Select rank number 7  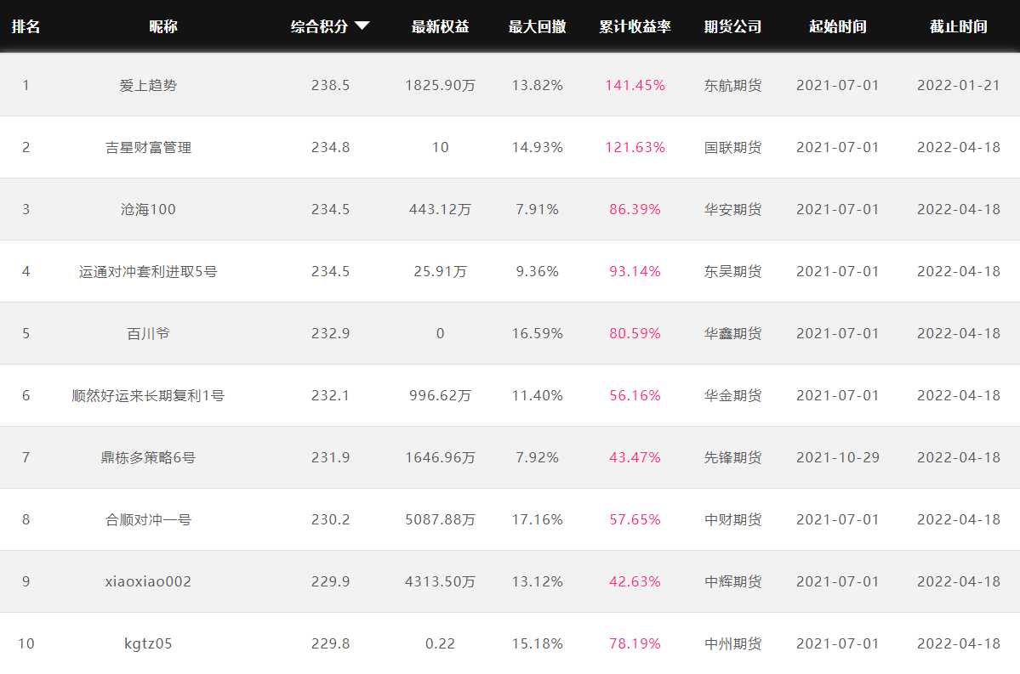(x=26, y=457)
